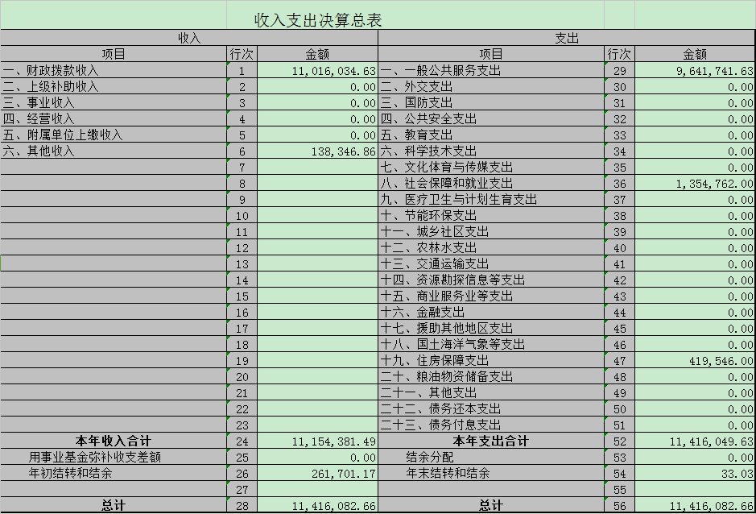Select the cell 五、教育支出
The height and width of the screenshot is (514, 756).
491,135
